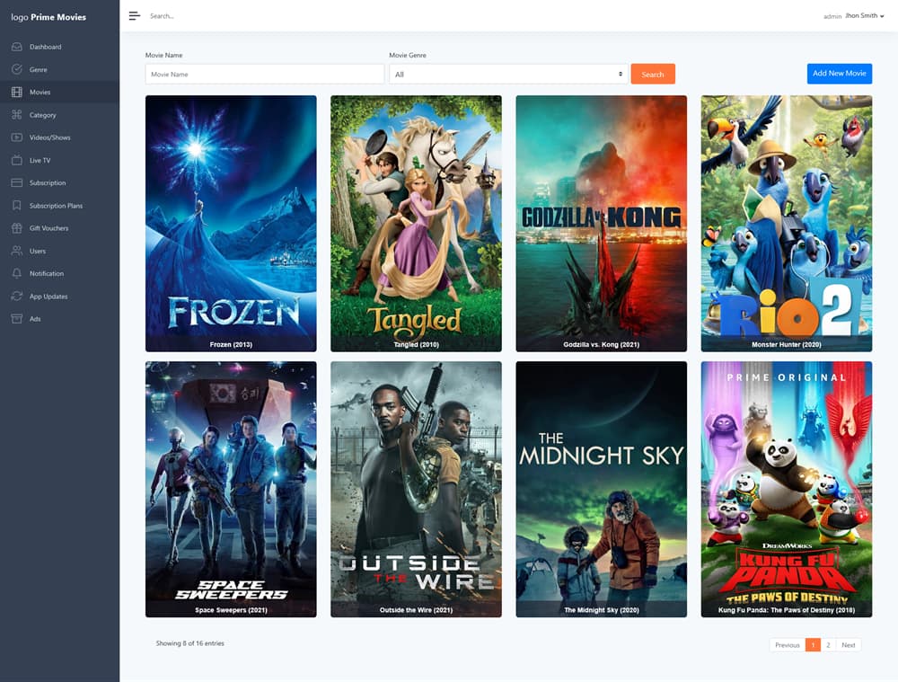
Task: Open Dashboard from the sidebar
Action: click(x=59, y=47)
